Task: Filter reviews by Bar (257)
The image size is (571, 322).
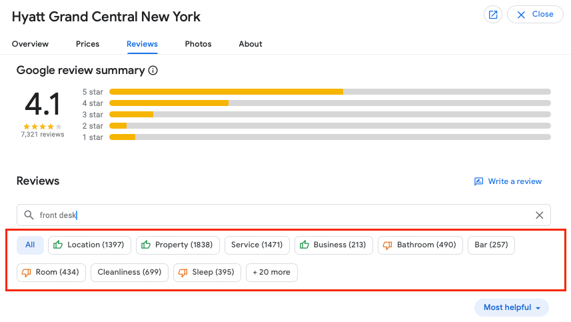Action: click(x=491, y=245)
